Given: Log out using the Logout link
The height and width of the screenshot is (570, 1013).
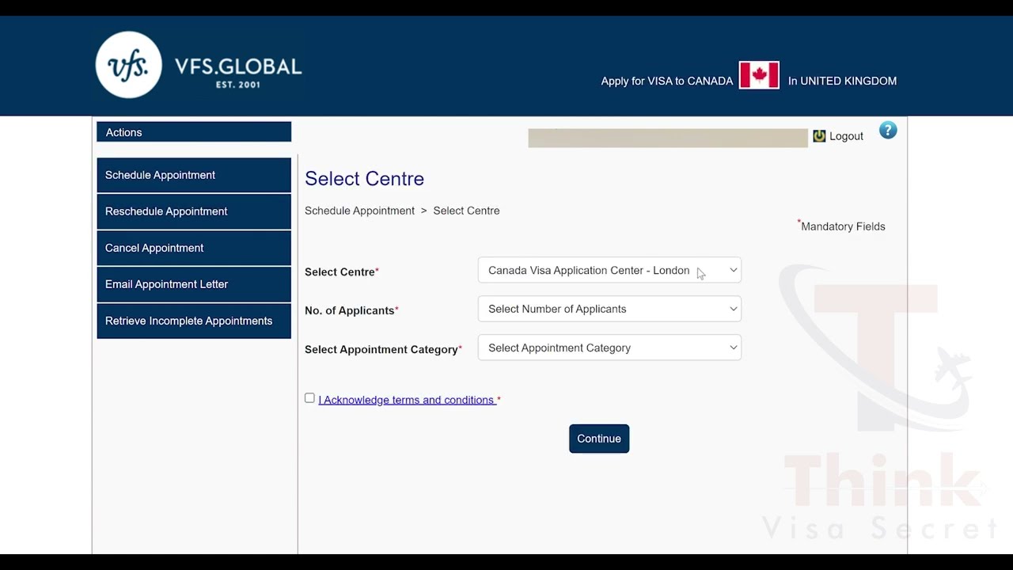Looking at the screenshot, I should click(x=846, y=136).
